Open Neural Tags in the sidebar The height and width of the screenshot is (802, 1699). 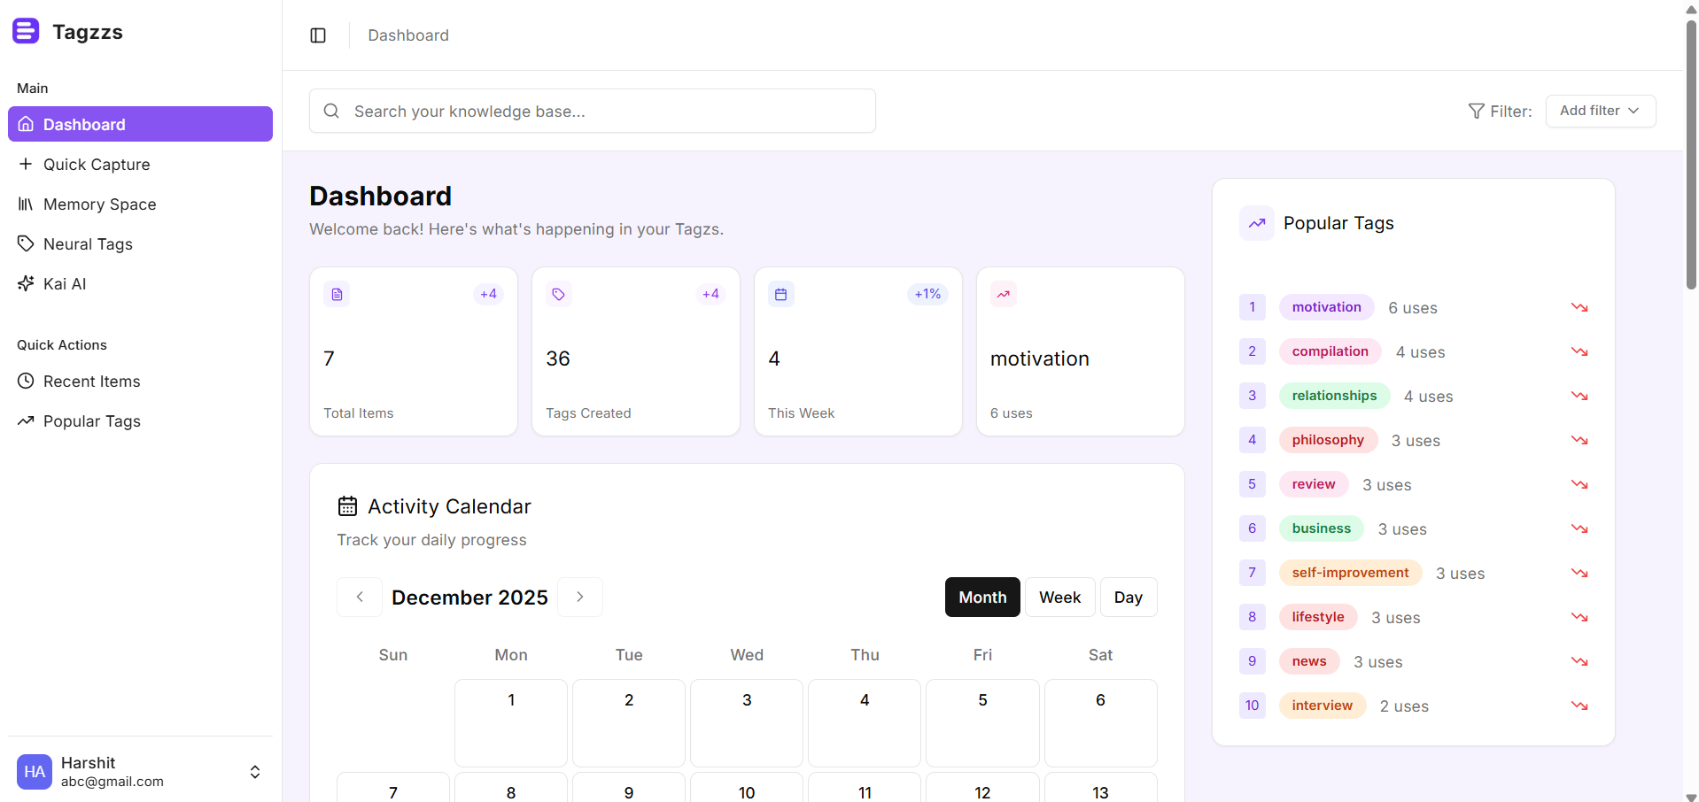pyautogui.click(x=140, y=244)
